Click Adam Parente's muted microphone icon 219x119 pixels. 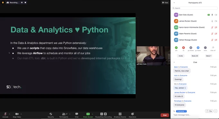212,34
